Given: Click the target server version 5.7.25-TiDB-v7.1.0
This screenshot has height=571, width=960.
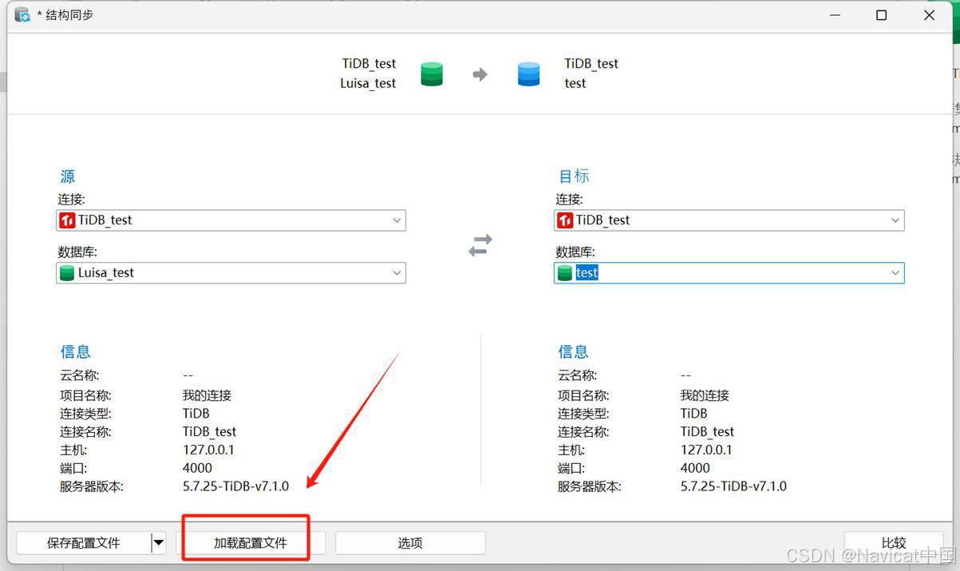Looking at the screenshot, I should (x=733, y=486).
